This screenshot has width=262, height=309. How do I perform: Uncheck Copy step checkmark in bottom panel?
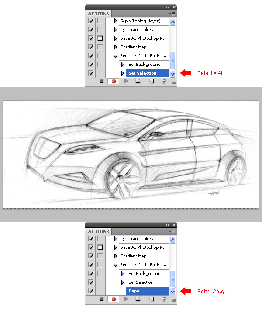[x=91, y=291]
